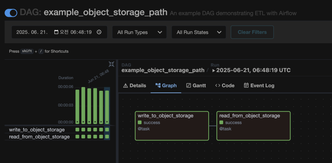Click the Jun 21, 06:48 date label

point(99,76)
